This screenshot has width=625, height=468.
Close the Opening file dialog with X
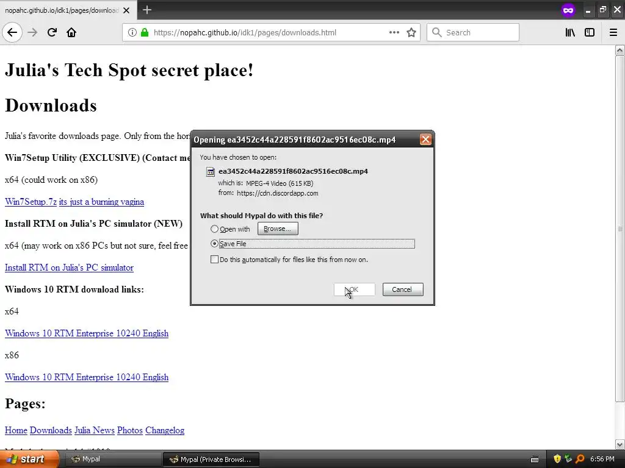pyautogui.click(x=425, y=140)
